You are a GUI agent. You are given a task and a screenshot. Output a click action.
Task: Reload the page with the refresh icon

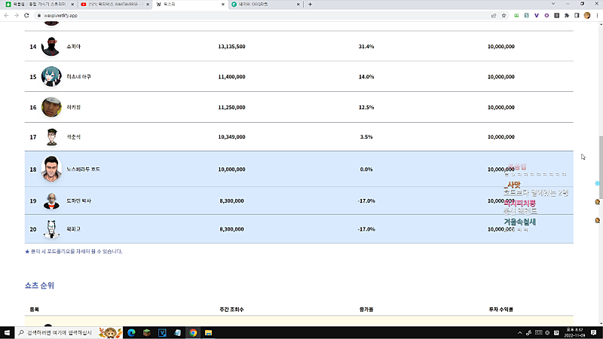(x=26, y=15)
